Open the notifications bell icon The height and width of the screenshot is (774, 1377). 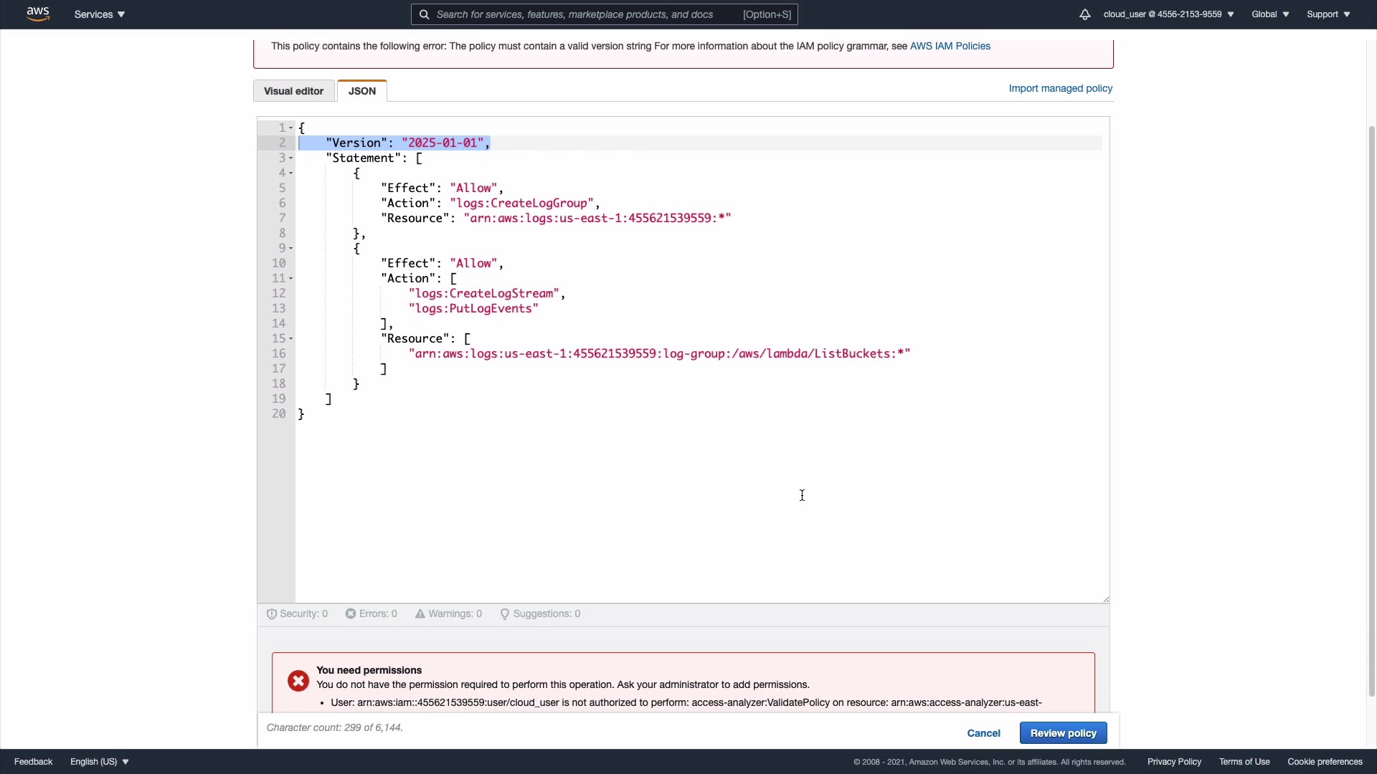pyautogui.click(x=1084, y=14)
